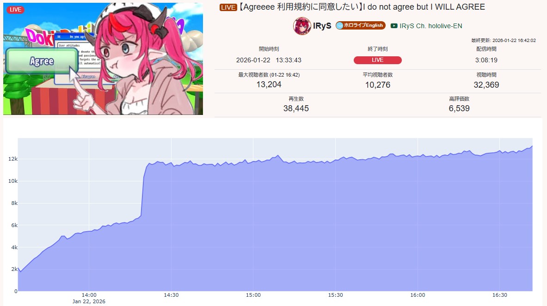Click the 14:00 tick on the time axis

click(x=89, y=295)
